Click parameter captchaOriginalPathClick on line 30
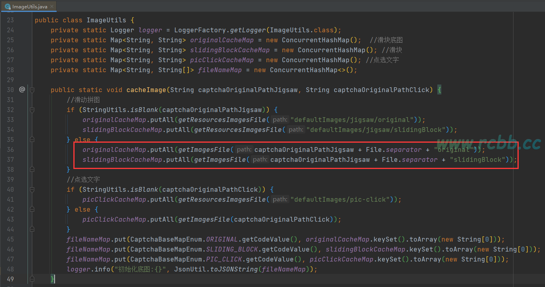 (382, 90)
